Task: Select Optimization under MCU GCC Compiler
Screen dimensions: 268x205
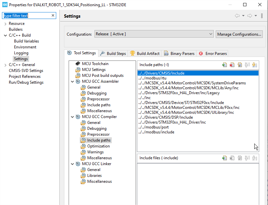Action: 98,146
